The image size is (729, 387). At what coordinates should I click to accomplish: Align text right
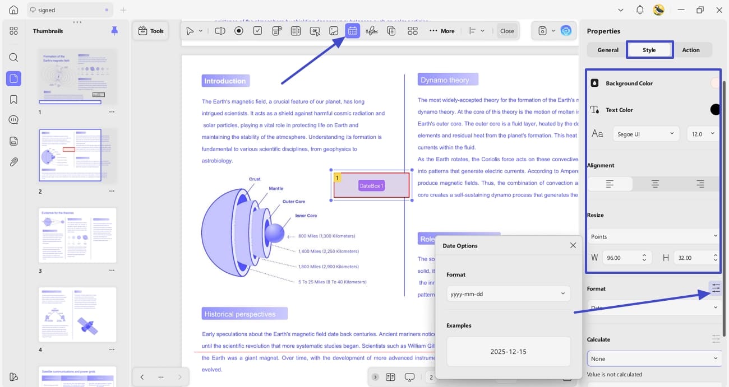[699, 184]
